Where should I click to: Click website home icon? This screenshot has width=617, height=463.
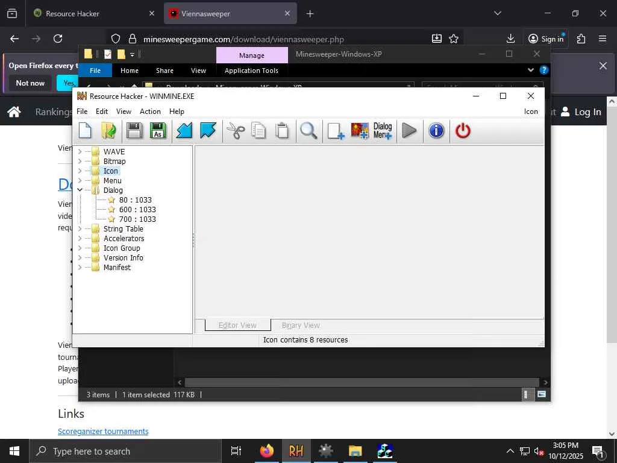[14, 112]
